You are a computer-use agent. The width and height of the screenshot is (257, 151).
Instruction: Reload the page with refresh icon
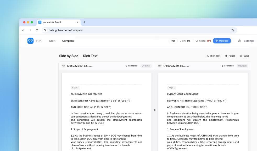click(x=37, y=30)
